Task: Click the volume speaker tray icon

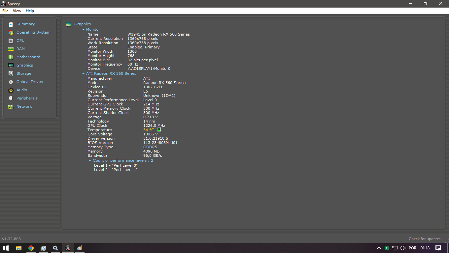Action: (402, 248)
